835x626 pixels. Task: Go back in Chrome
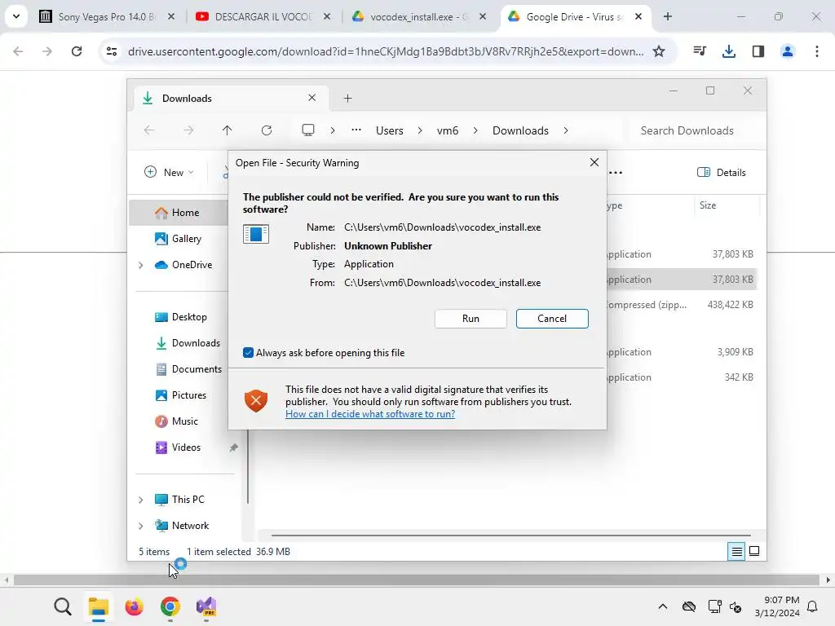tap(18, 51)
